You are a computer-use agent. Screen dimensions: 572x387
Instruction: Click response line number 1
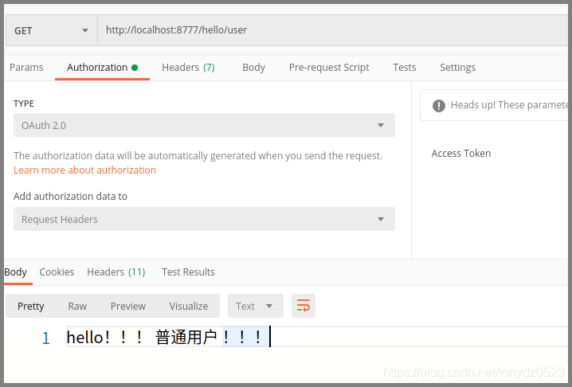(x=45, y=338)
